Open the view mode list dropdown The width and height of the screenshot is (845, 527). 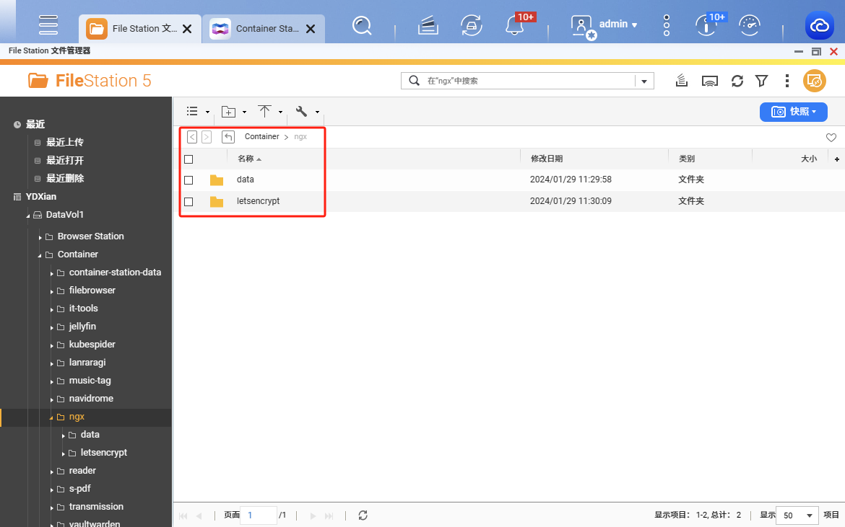click(x=198, y=111)
